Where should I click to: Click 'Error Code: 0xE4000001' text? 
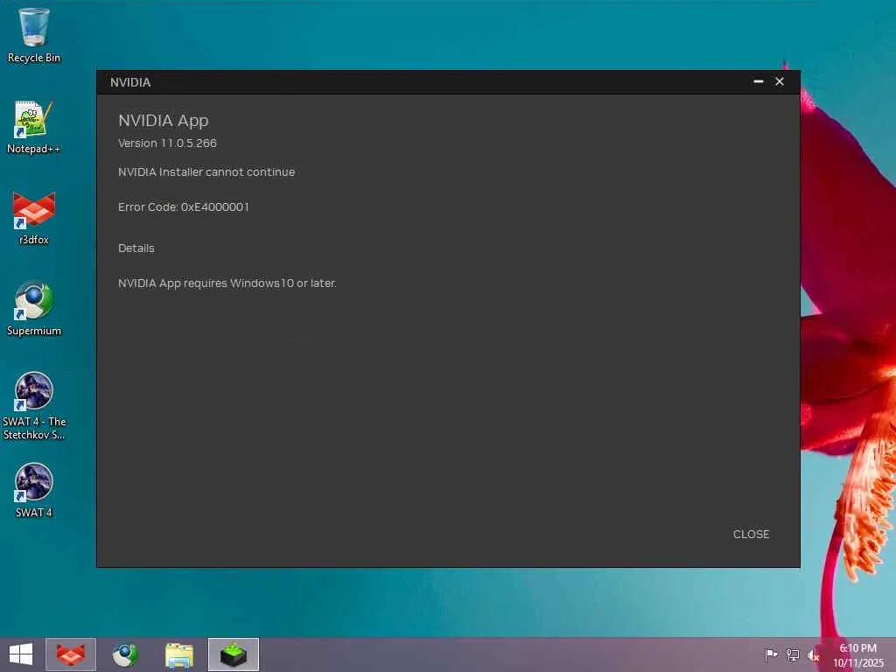(x=184, y=206)
